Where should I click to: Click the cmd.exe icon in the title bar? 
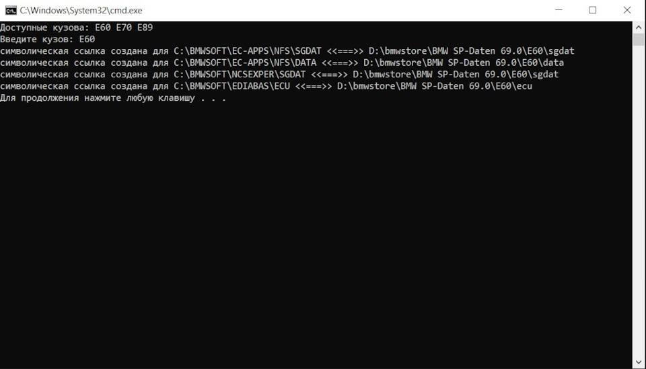(x=11, y=10)
